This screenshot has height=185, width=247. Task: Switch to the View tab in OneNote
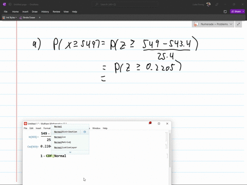(66, 12)
